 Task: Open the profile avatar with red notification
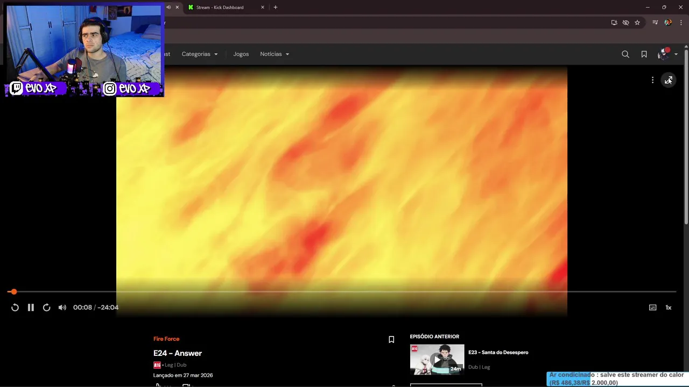(663, 54)
